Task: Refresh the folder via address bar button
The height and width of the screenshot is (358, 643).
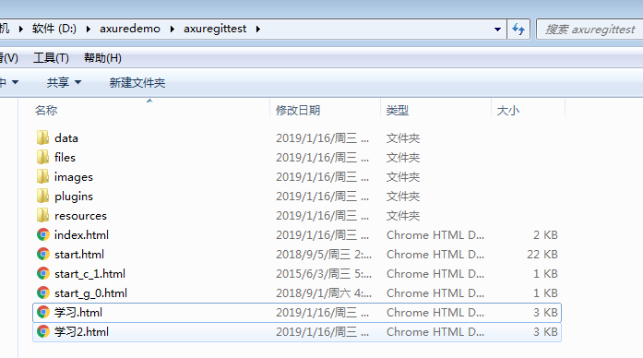Action: point(518,30)
